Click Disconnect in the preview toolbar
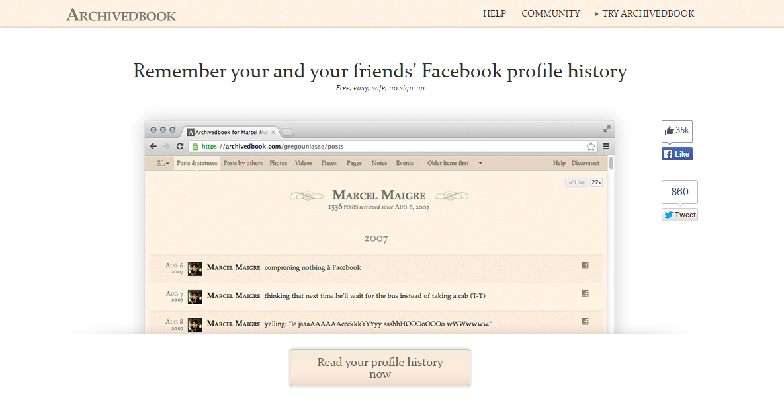This screenshot has height=420, width=784. pyautogui.click(x=585, y=163)
